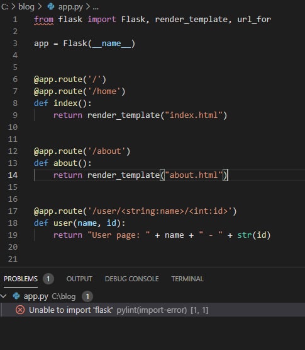Click the "User page: " string on line 19
This screenshot has width=305, height=350.
[x=119, y=235]
